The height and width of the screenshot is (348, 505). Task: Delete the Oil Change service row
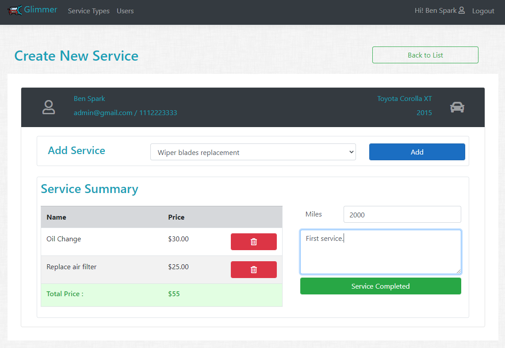coord(253,242)
